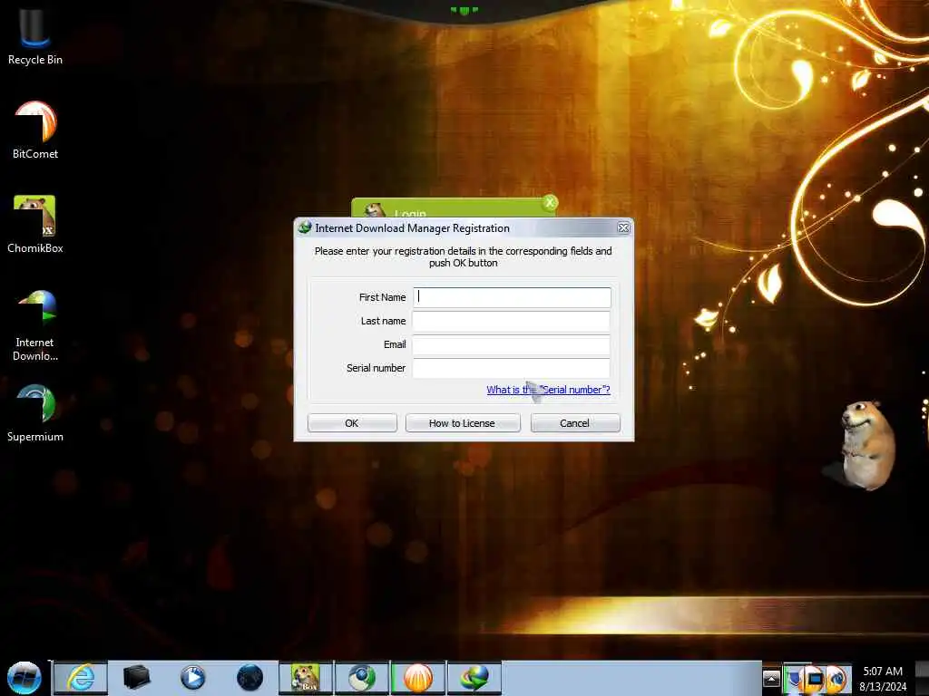Switch to Internet Download Manager taskbar button
929x696 pixels.
point(474,678)
